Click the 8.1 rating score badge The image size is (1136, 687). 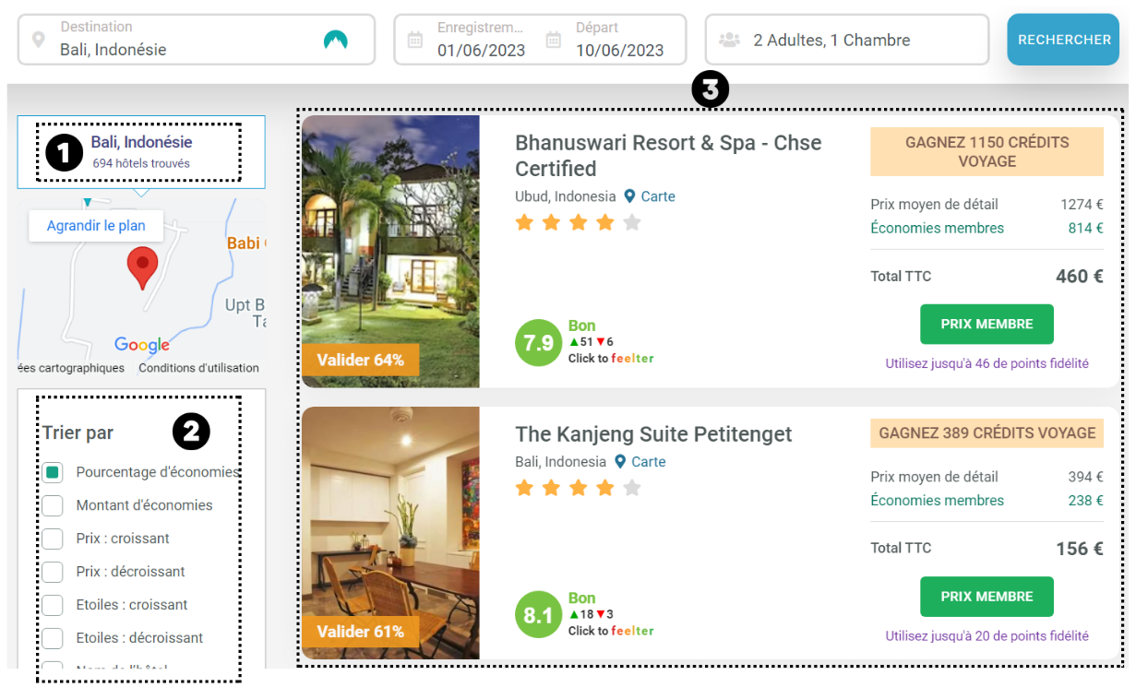tap(538, 615)
